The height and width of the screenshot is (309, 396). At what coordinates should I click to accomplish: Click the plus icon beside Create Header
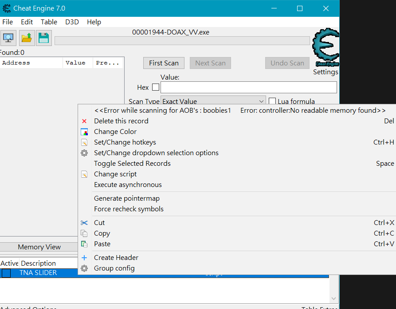84,258
